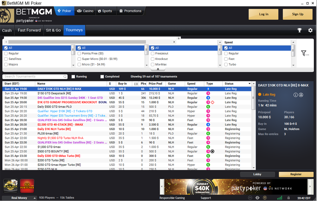The height and width of the screenshot is (201, 317).
Task: Show previous promo banner with left arrow
Action: (x=162, y=186)
